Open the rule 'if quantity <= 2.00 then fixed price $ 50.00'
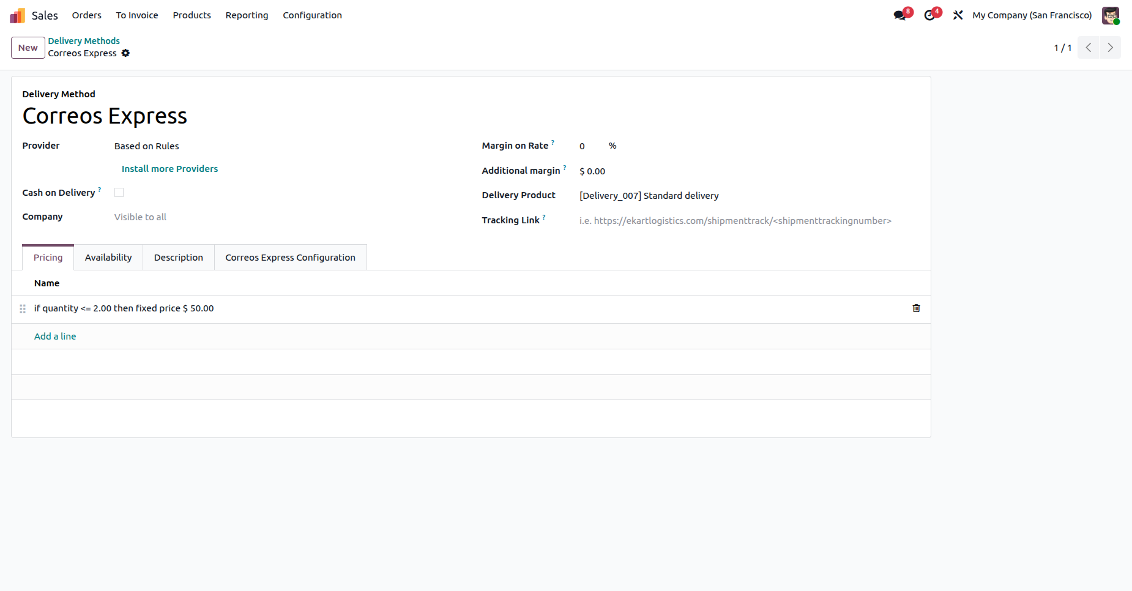 [x=124, y=308]
